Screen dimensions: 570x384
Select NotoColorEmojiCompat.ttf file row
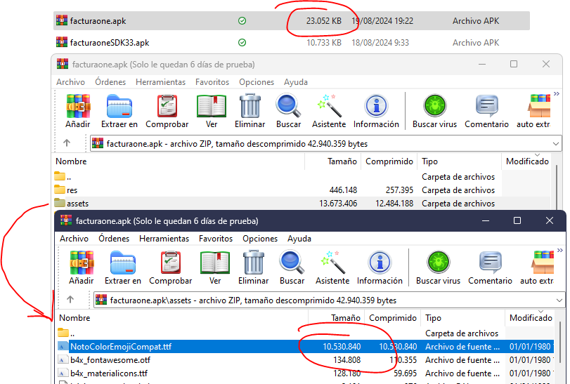pyautogui.click(x=305, y=347)
